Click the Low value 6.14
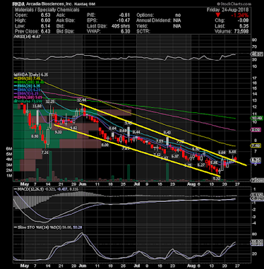264x269 pixels. coord(46,26)
